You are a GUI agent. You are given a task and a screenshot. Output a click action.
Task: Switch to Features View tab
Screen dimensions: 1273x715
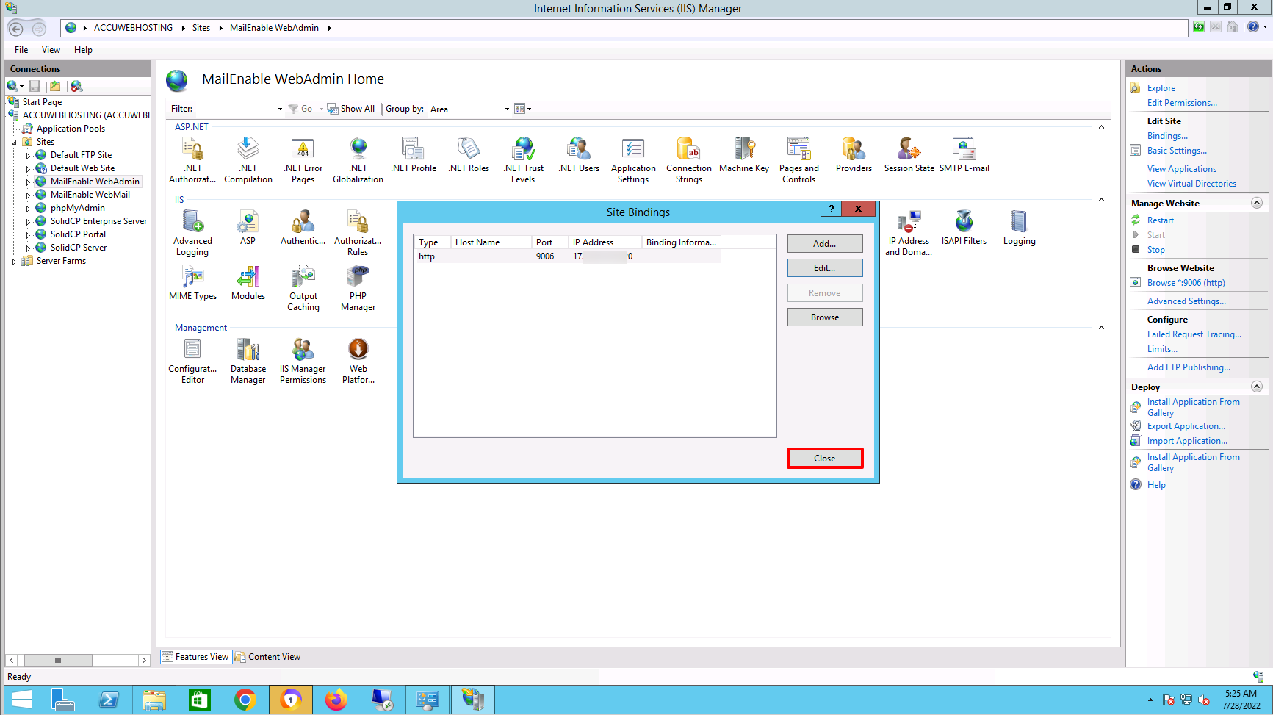(x=195, y=657)
